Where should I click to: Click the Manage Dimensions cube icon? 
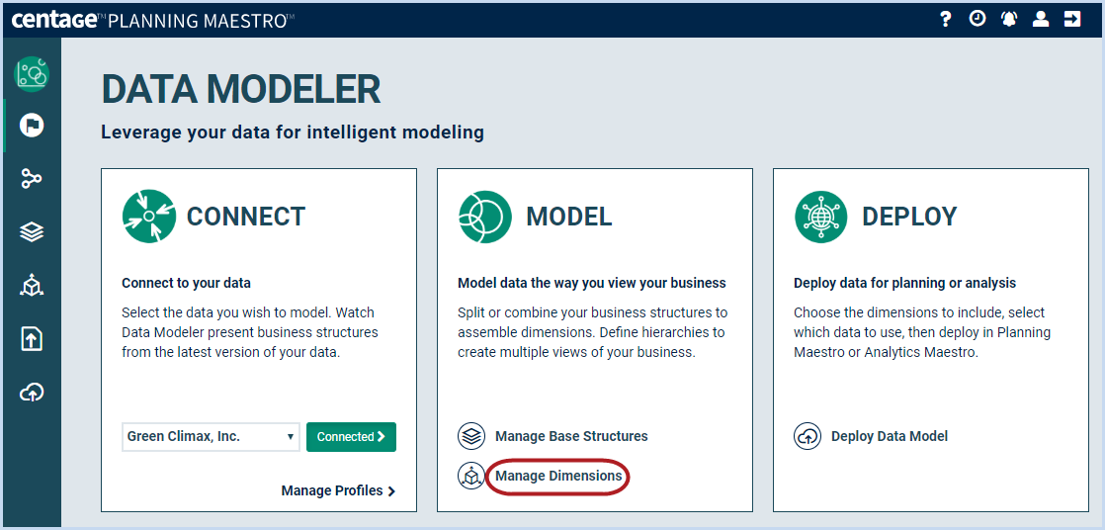470,477
